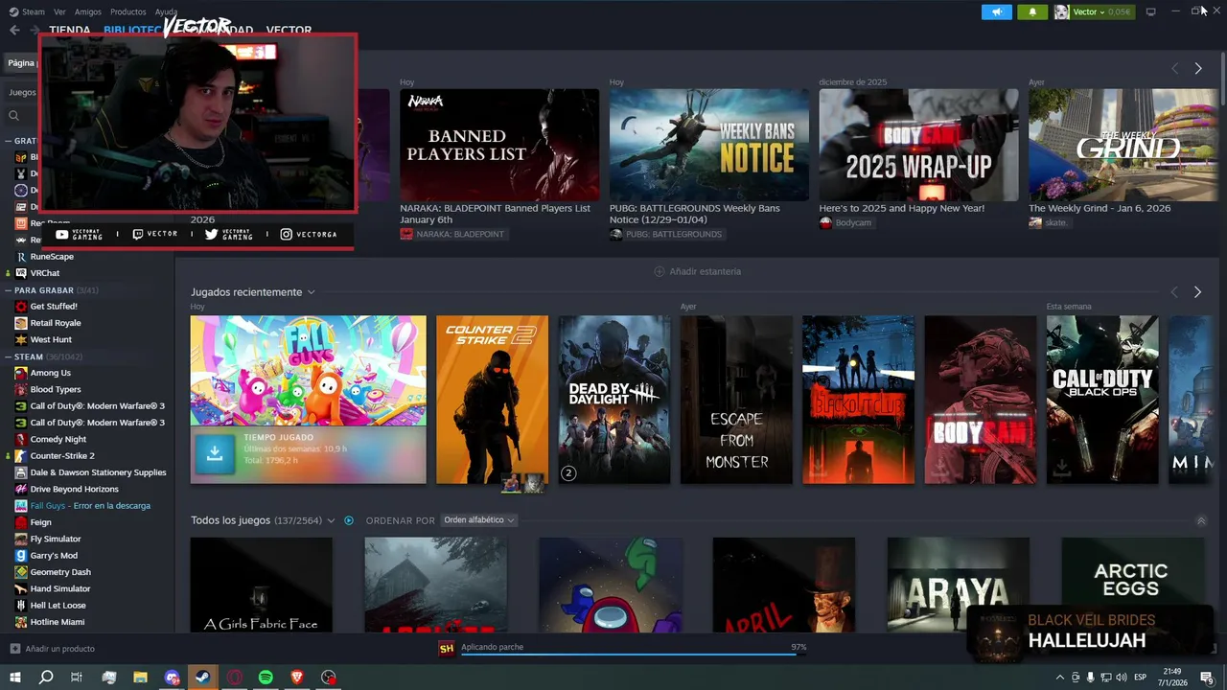Open Discord from the Windows taskbar
The width and height of the screenshot is (1227, 690).
tap(173, 678)
